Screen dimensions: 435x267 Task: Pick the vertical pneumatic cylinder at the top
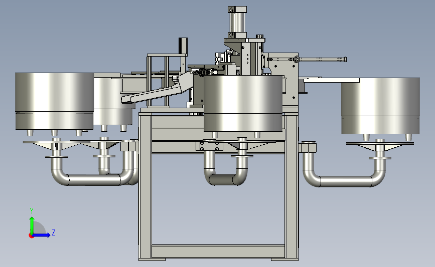[237, 23]
